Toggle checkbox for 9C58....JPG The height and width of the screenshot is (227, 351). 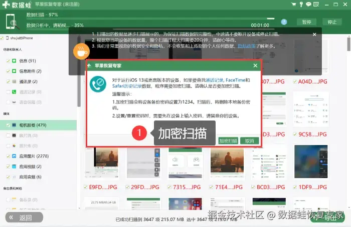pos(295,134)
